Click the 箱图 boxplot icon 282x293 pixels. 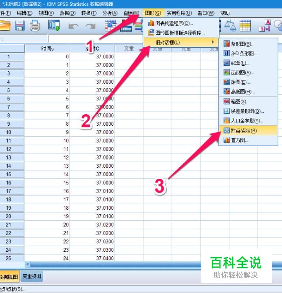(227, 102)
